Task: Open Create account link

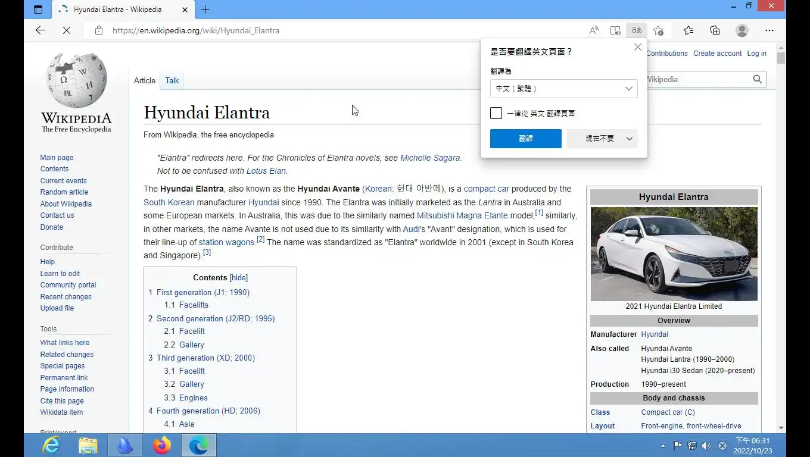Action: 718,54
